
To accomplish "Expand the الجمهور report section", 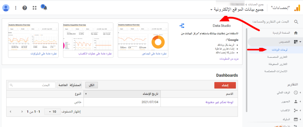I will [x=300, y=101].
